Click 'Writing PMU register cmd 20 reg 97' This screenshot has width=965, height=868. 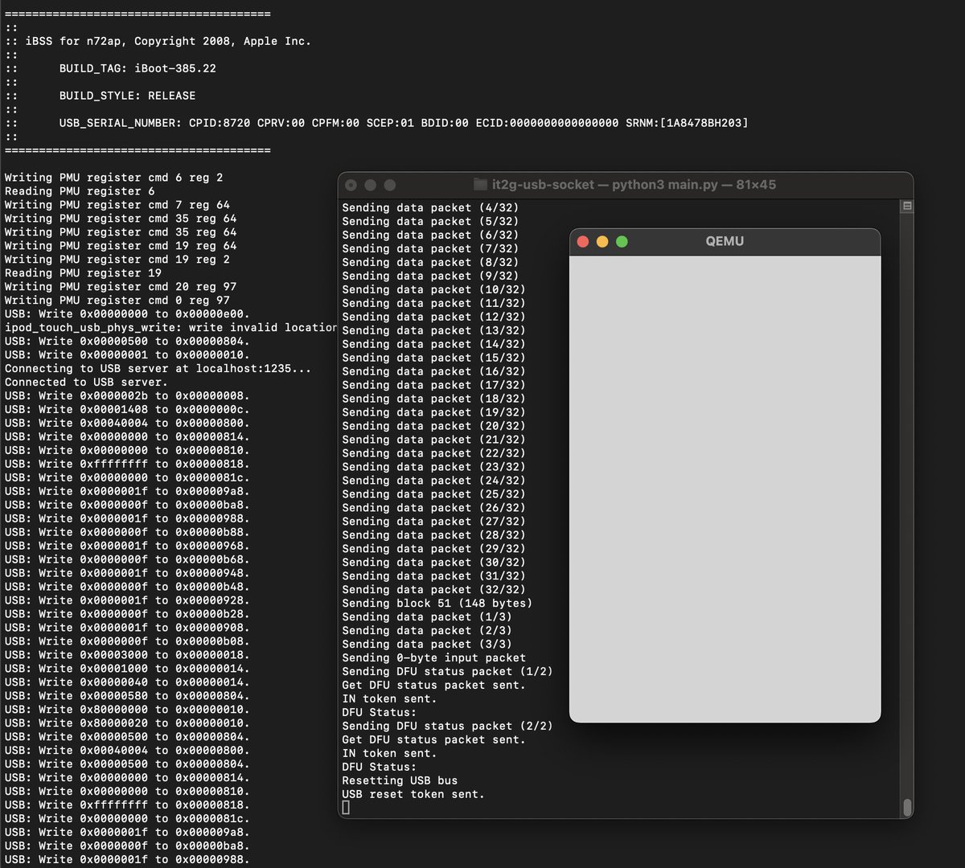pos(121,287)
